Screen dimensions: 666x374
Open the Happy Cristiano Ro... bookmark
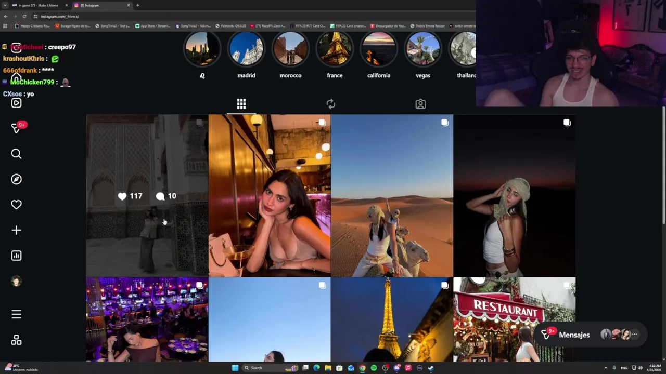(32, 25)
